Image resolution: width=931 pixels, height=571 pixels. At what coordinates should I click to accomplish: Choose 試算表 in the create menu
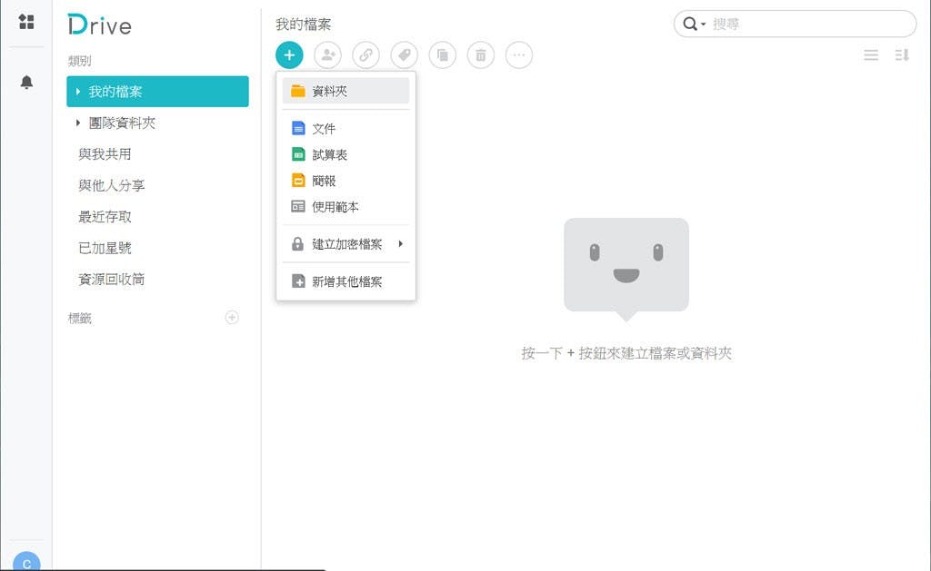(x=329, y=155)
